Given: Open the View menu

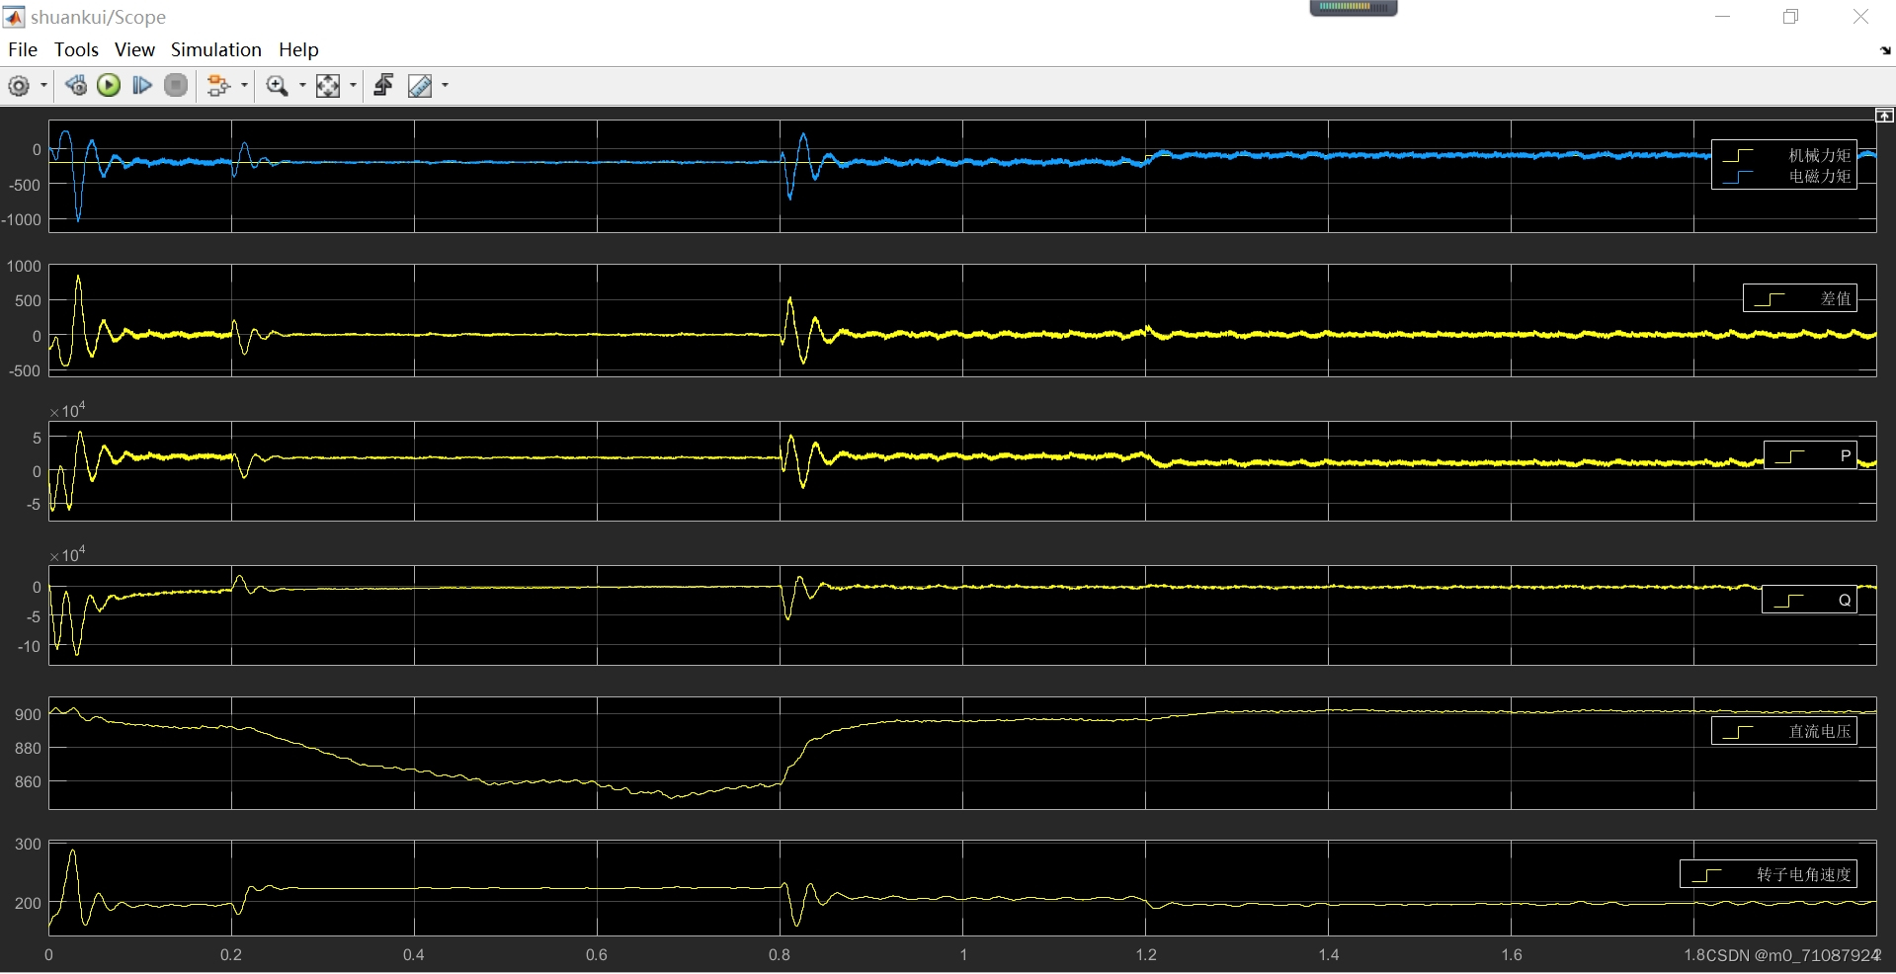Looking at the screenshot, I should point(134,49).
